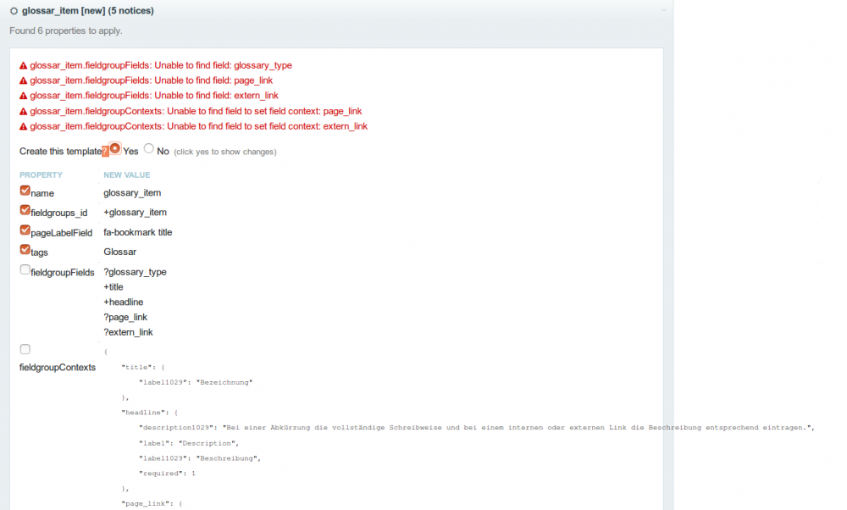Uncheck the pageLabelField property checkbox
Screen dimensions: 847x510
click(x=25, y=230)
